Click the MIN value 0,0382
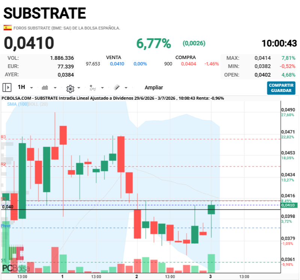The width and height of the screenshot is (300, 280). click(262, 66)
